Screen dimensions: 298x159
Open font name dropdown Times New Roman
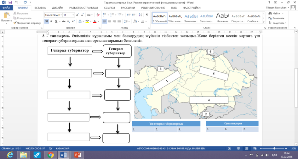tap(61, 15)
